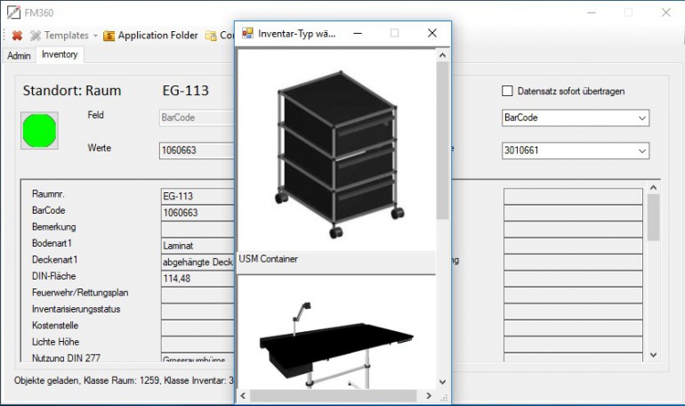Open the BarCode combo box on the right
Image resolution: width=685 pixels, height=406 pixels.
coord(576,118)
